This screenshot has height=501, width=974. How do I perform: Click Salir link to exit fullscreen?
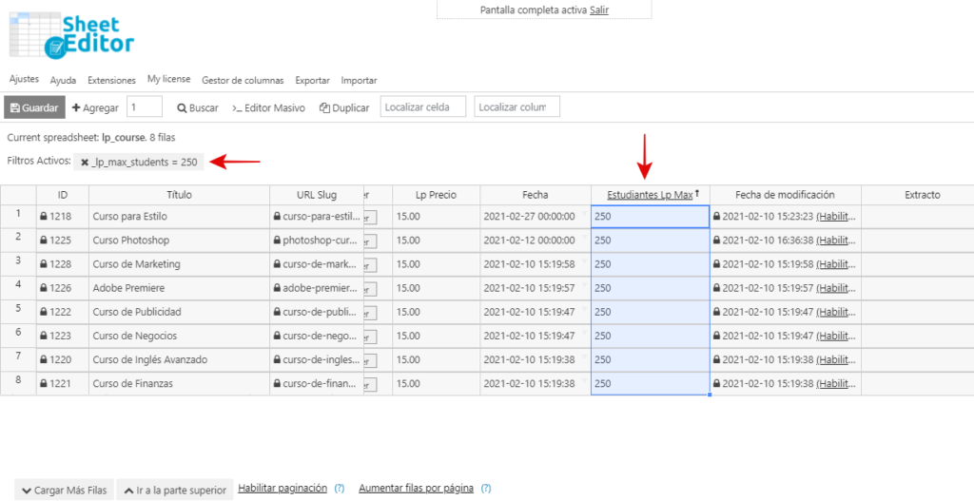(x=599, y=10)
